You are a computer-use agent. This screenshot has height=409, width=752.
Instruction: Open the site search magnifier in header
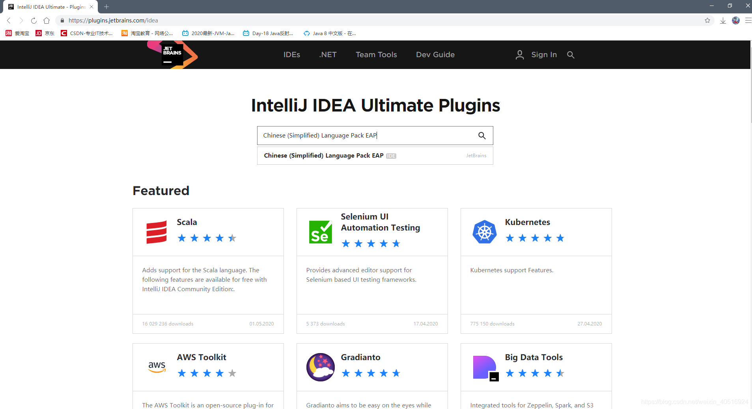coord(571,55)
